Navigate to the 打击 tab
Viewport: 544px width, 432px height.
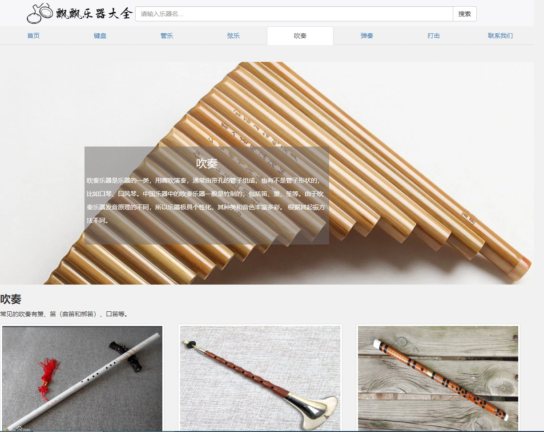pyautogui.click(x=434, y=36)
